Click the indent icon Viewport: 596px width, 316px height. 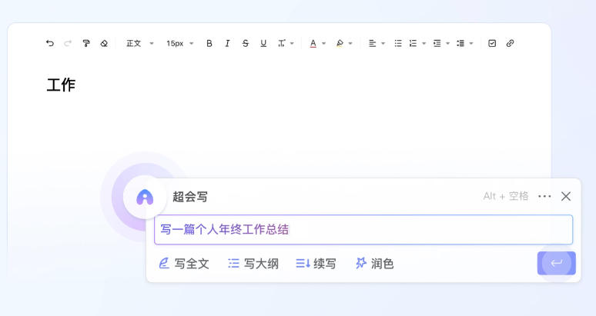click(437, 43)
